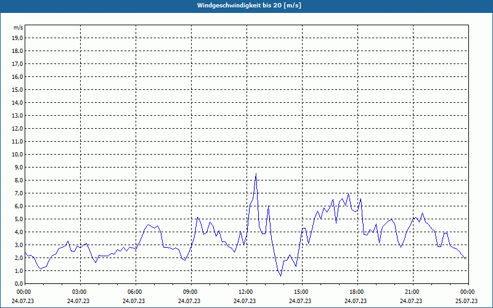Select the 13,0 y-axis label
Screen dimensions: 493x308
click(x=17, y=116)
